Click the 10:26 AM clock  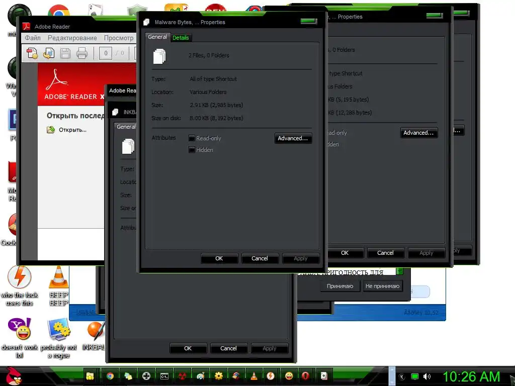(471, 376)
